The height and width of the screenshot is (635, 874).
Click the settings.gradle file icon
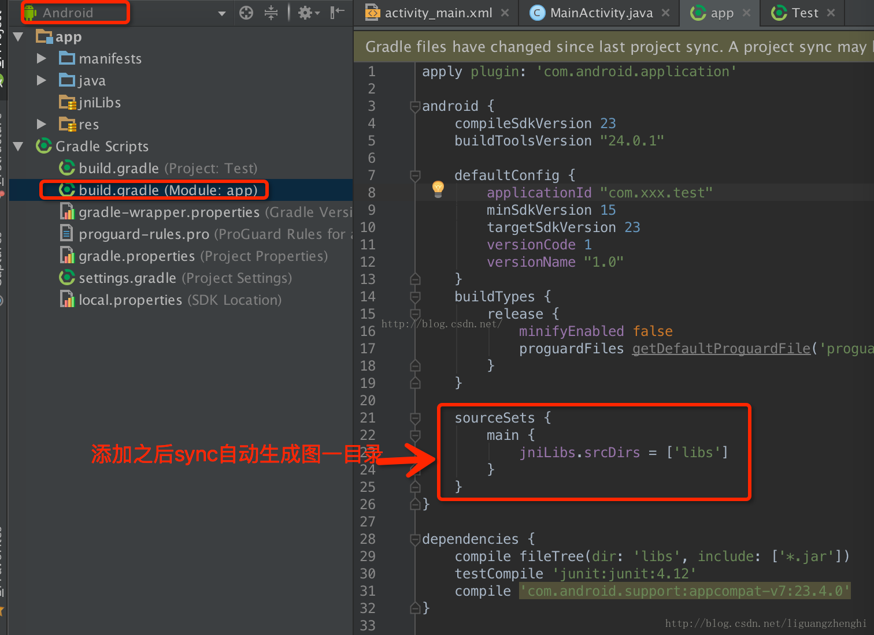click(67, 278)
